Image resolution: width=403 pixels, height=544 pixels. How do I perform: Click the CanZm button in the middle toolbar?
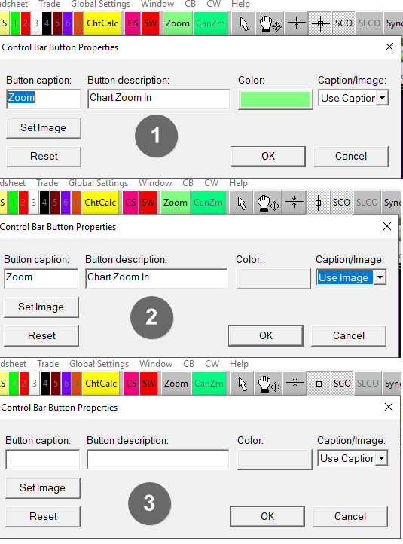[x=208, y=203]
